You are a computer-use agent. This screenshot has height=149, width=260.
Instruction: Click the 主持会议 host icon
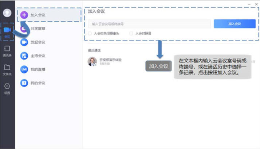(x=24, y=56)
